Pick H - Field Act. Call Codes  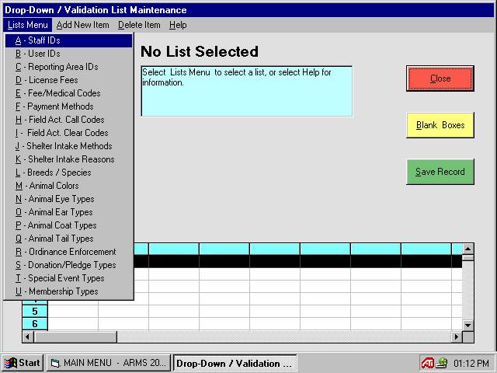point(69,120)
